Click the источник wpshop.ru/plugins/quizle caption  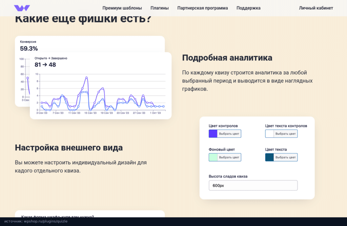pos(36,221)
